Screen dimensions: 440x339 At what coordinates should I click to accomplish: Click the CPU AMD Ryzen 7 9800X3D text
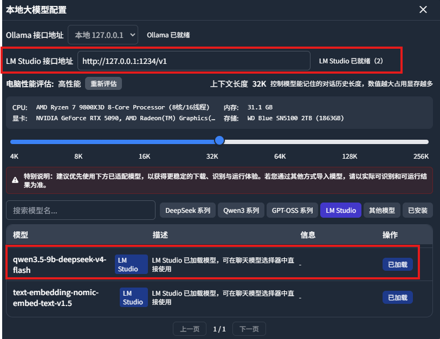[x=122, y=107]
